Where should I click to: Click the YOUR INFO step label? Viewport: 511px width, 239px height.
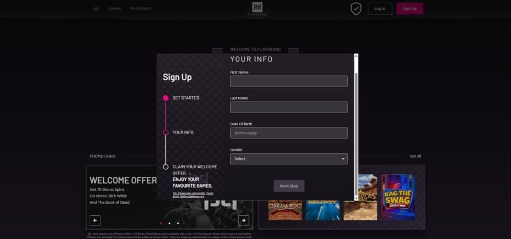183,132
